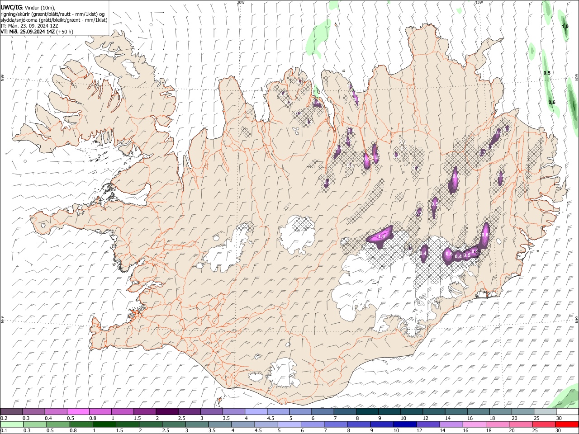Click the 'slydda/snjókoma' legend description line

(x=54, y=20)
